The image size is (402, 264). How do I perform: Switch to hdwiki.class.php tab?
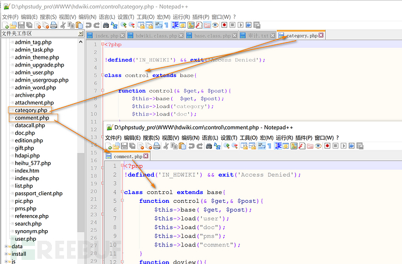156,36
